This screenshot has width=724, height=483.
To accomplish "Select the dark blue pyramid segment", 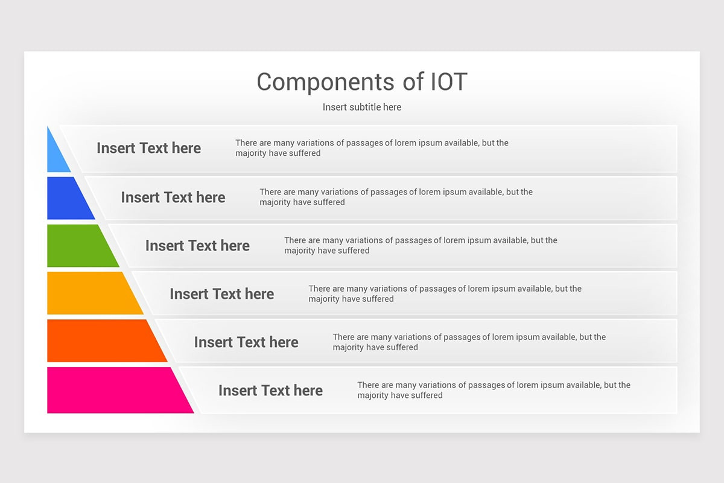I will point(66,198).
